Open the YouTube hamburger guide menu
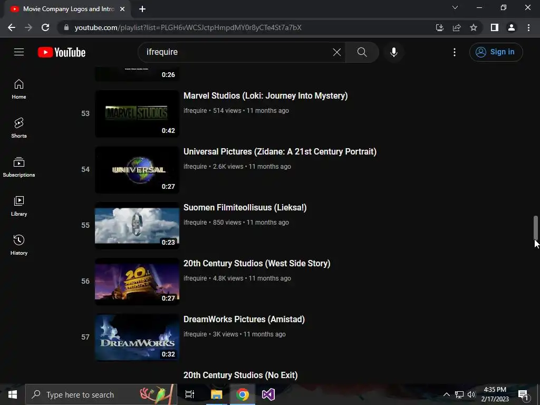The height and width of the screenshot is (405, 540). point(19,52)
